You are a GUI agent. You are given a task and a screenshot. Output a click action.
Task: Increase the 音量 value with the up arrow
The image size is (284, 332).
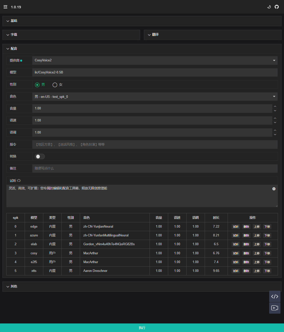275,106
